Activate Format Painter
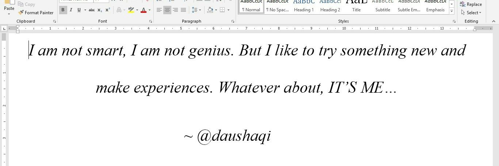 click(x=36, y=12)
